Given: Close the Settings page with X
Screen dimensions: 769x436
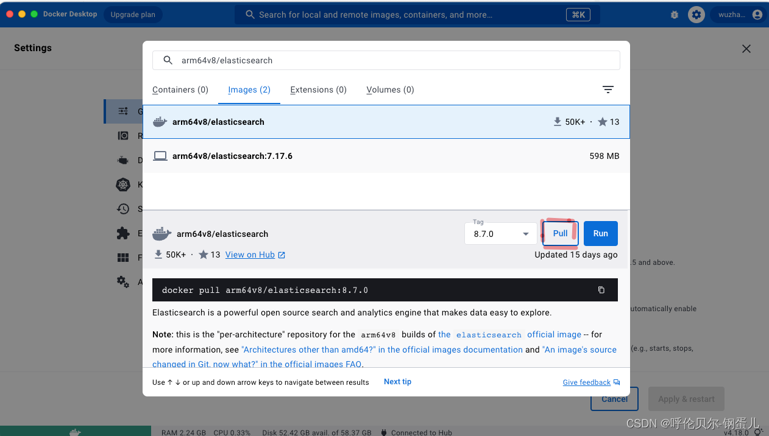Looking at the screenshot, I should pos(746,49).
